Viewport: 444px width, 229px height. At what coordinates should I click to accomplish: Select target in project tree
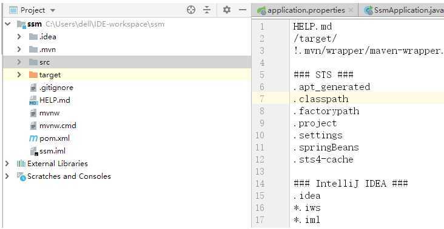tap(50, 75)
